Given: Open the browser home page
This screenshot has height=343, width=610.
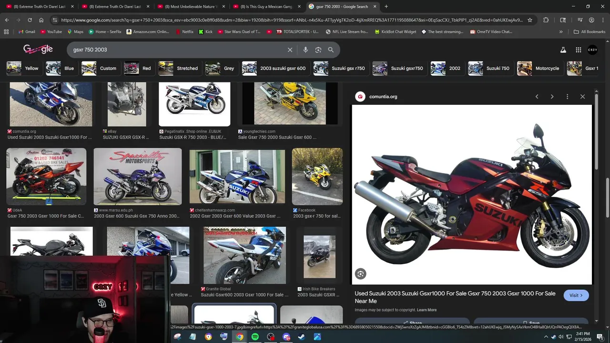Looking at the screenshot, I should (41, 20).
